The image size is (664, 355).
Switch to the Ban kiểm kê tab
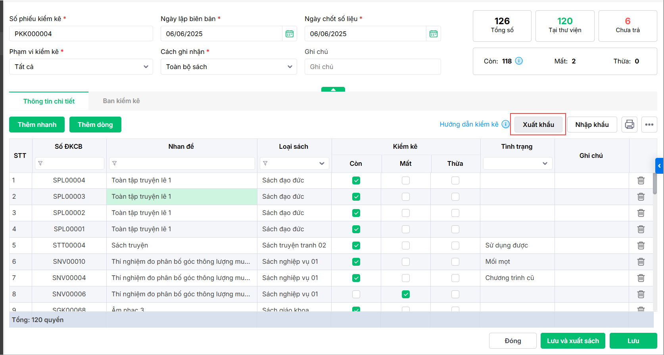point(121,101)
